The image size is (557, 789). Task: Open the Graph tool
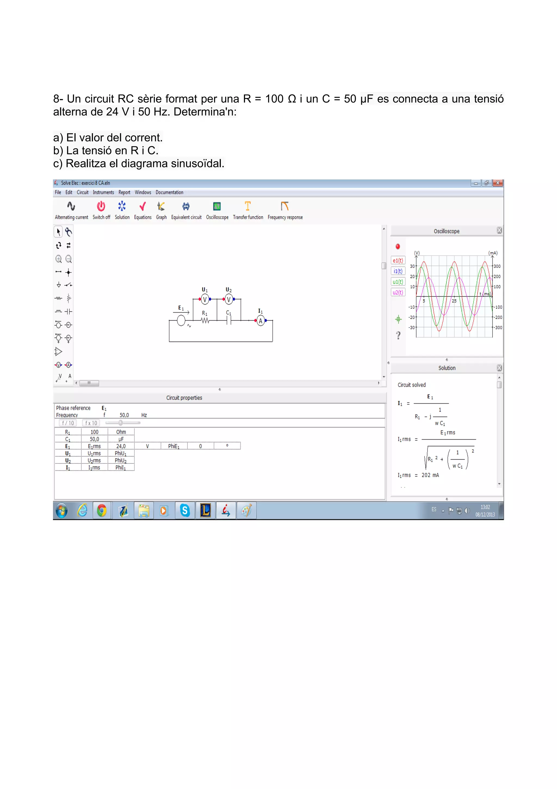pos(161,210)
